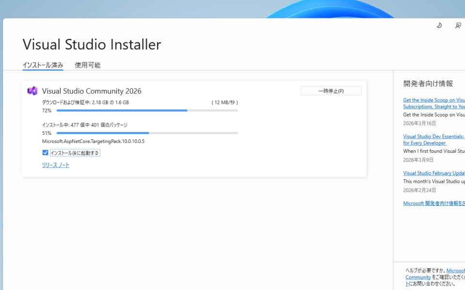Open the リリース ノート link
Screen dimensions: 465x290
click(55, 165)
